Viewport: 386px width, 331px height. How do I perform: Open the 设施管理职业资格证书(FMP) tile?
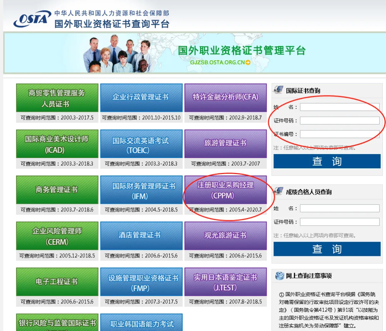141,282
